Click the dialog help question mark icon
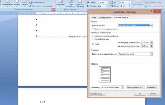The image size is (165, 105). pos(151,11)
